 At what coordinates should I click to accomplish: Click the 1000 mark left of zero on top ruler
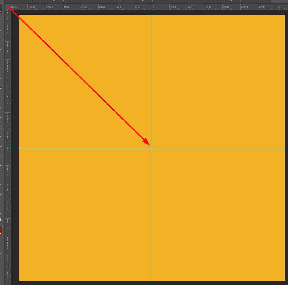pos(67,7)
